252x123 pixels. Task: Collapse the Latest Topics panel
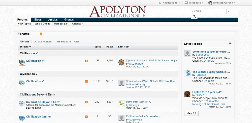pos(230,44)
